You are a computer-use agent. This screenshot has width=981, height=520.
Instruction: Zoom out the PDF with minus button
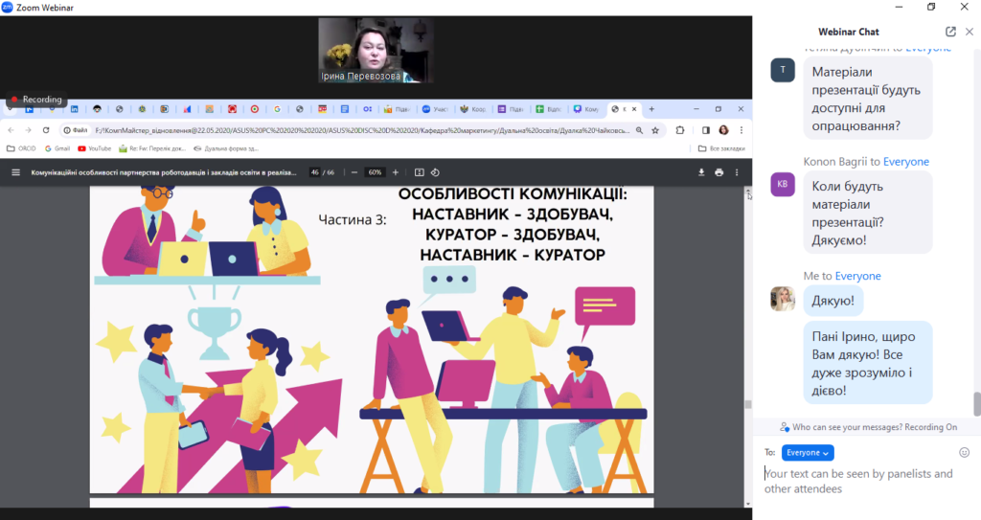pyautogui.click(x=354, y=172)
